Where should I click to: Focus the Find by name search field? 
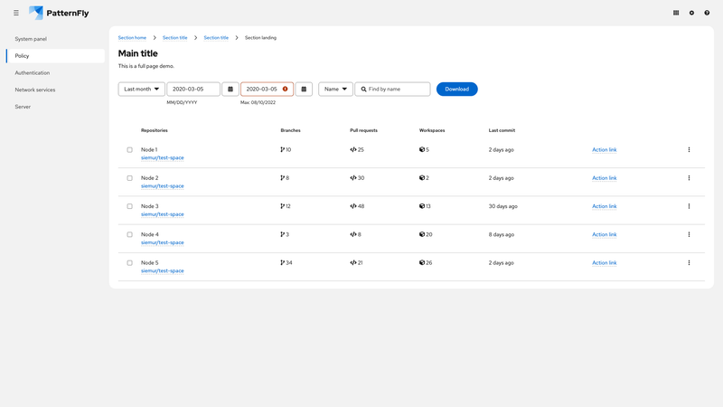[397, 90]
